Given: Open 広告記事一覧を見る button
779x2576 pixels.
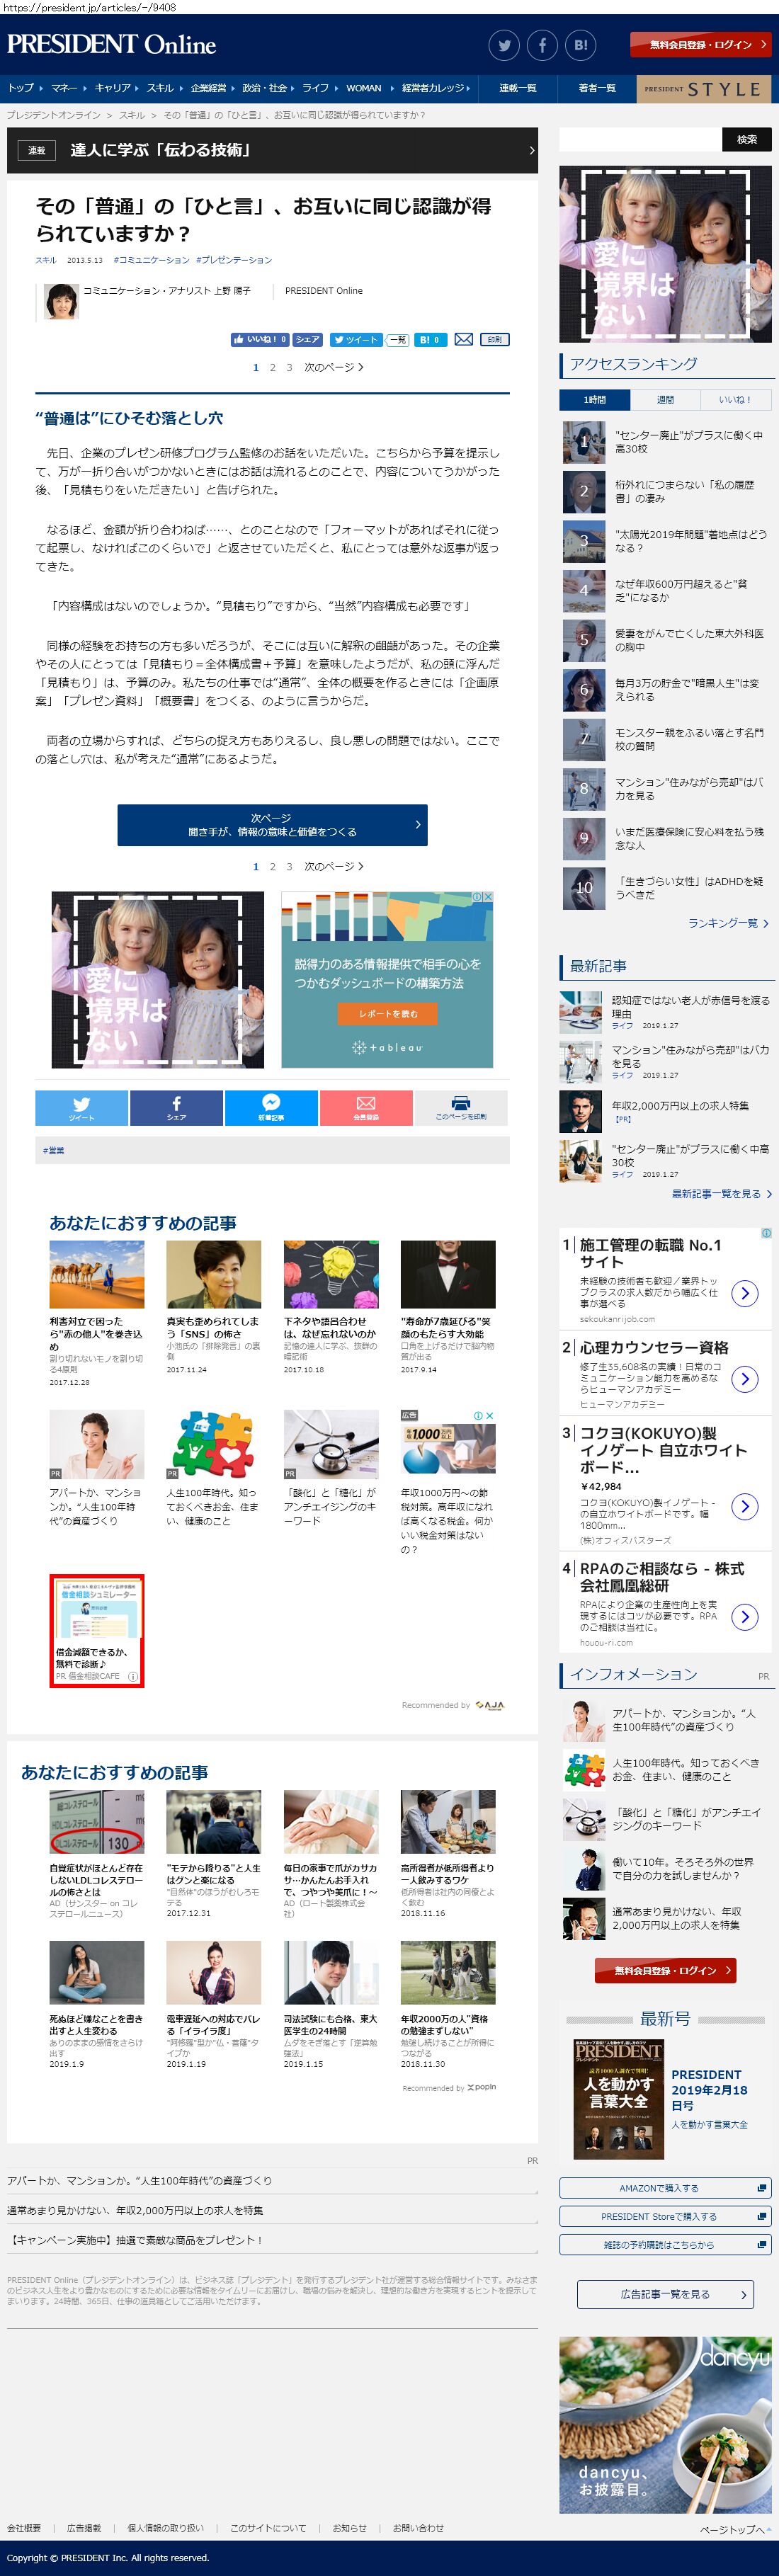Looking at the screenshot, I should (665, 2294).
